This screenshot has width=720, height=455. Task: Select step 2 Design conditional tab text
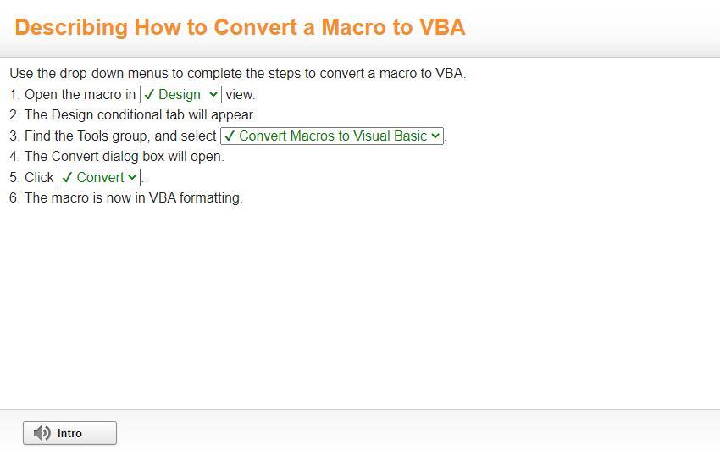pyautogui.click(x=140, y=114)
